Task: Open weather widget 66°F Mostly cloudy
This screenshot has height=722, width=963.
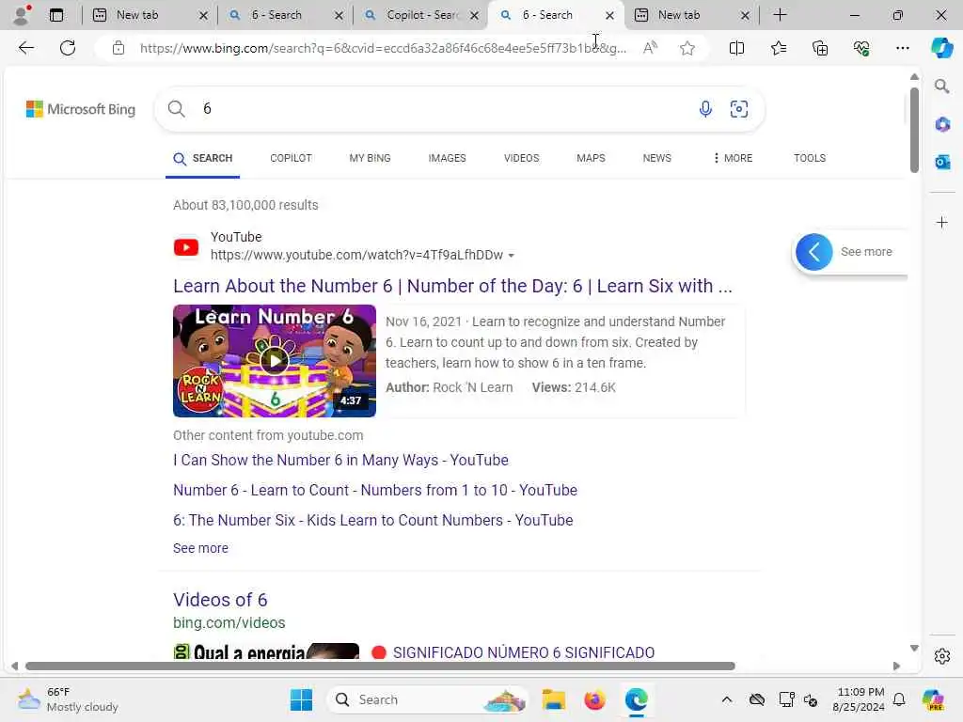Action: [x=68, y=699]
